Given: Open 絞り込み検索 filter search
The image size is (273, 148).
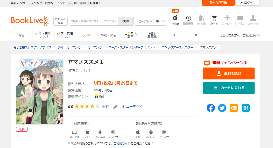Looking at the screenshot, I should (x=60, y=21).
